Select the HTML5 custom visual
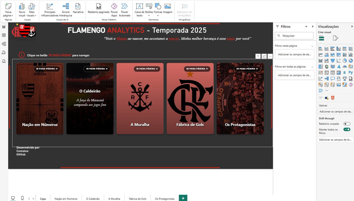This screenshot has width=354, height=201. tap(332, 98)
